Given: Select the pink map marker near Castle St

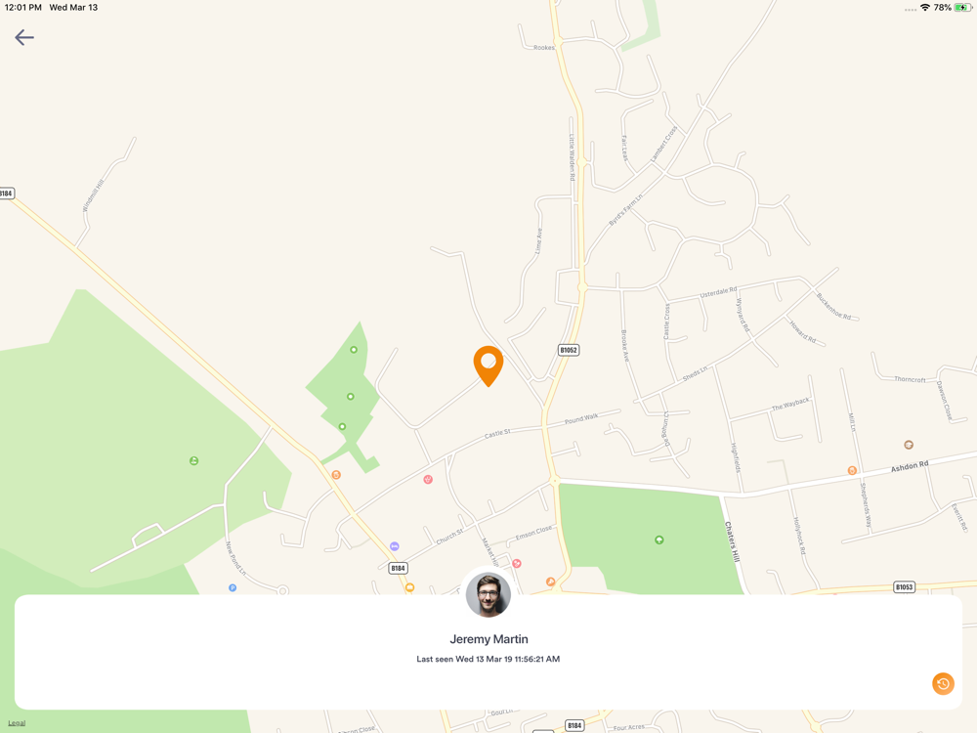Looking at the screenshot, I should click(428, 479).
